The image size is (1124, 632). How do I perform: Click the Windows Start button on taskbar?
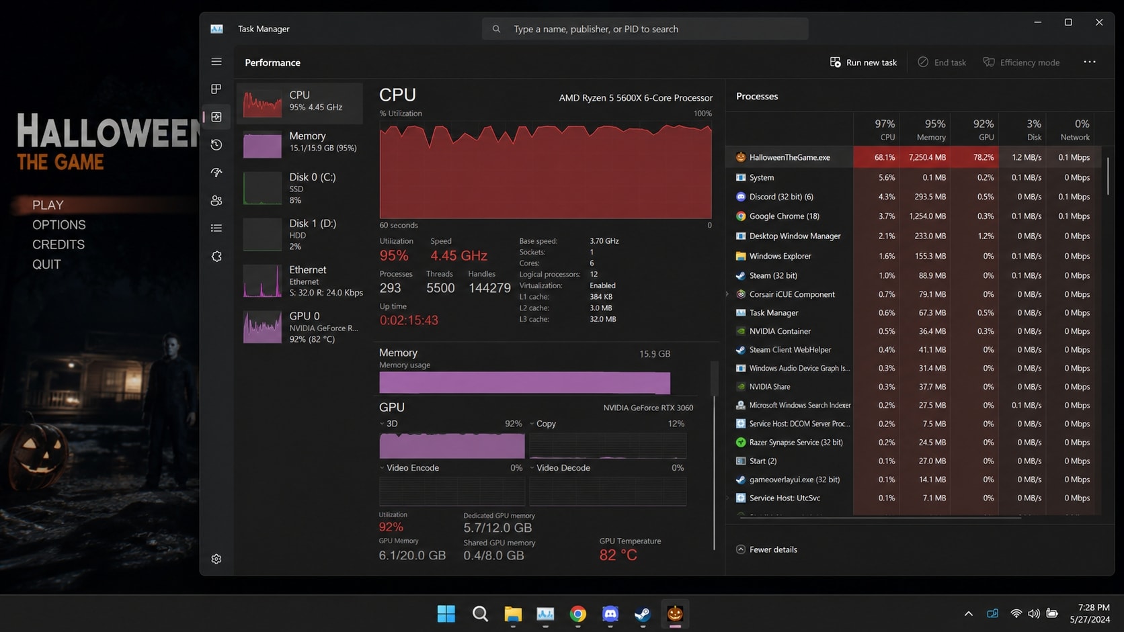click(x=446, y=614)
